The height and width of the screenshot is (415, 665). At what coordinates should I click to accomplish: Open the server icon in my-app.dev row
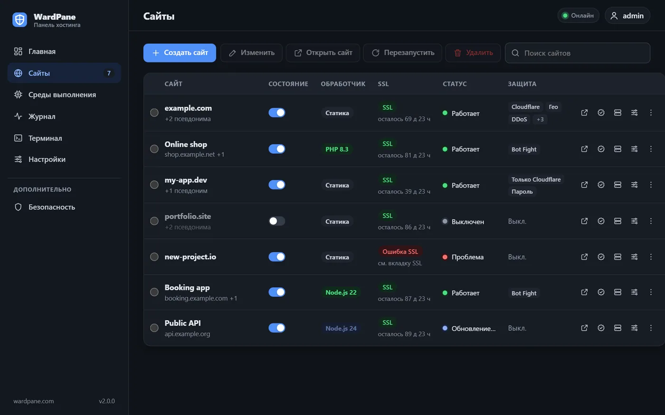[x=617, y=185]
